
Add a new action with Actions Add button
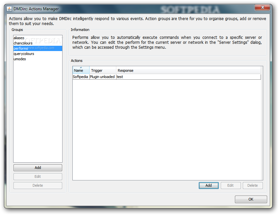point(209,185)
